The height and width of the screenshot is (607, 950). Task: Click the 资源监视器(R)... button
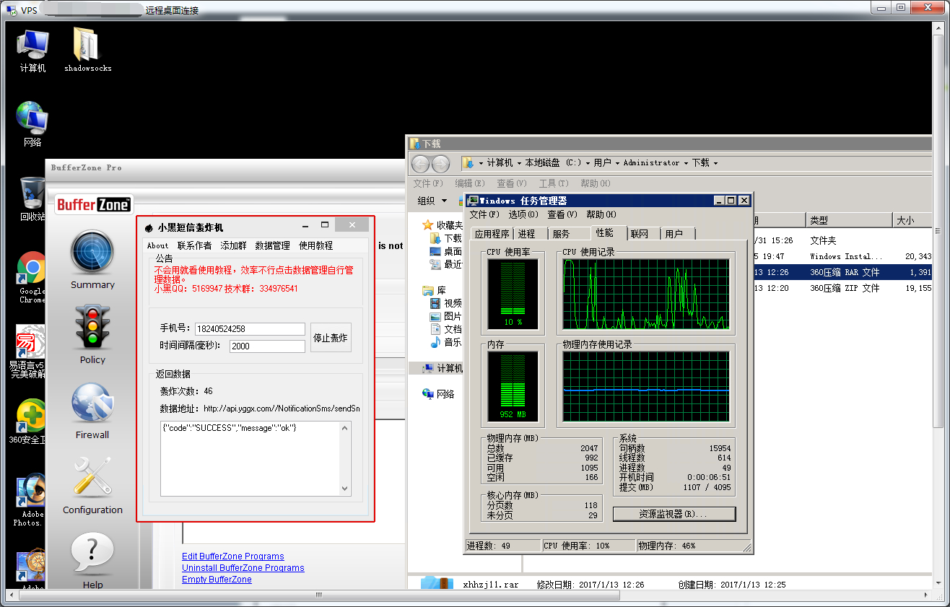coord(674,514)
